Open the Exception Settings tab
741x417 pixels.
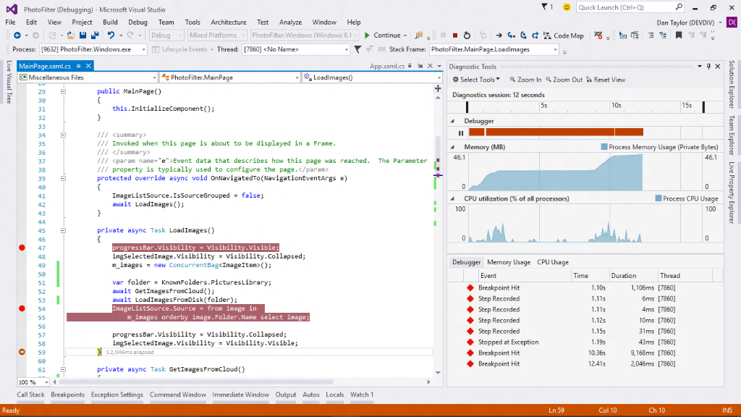point(117,395)
